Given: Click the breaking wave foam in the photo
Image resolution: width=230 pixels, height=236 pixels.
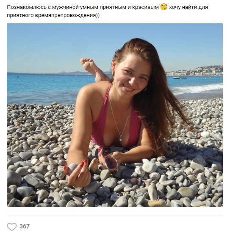Looking at the screenshot, I should click(197, 89).
